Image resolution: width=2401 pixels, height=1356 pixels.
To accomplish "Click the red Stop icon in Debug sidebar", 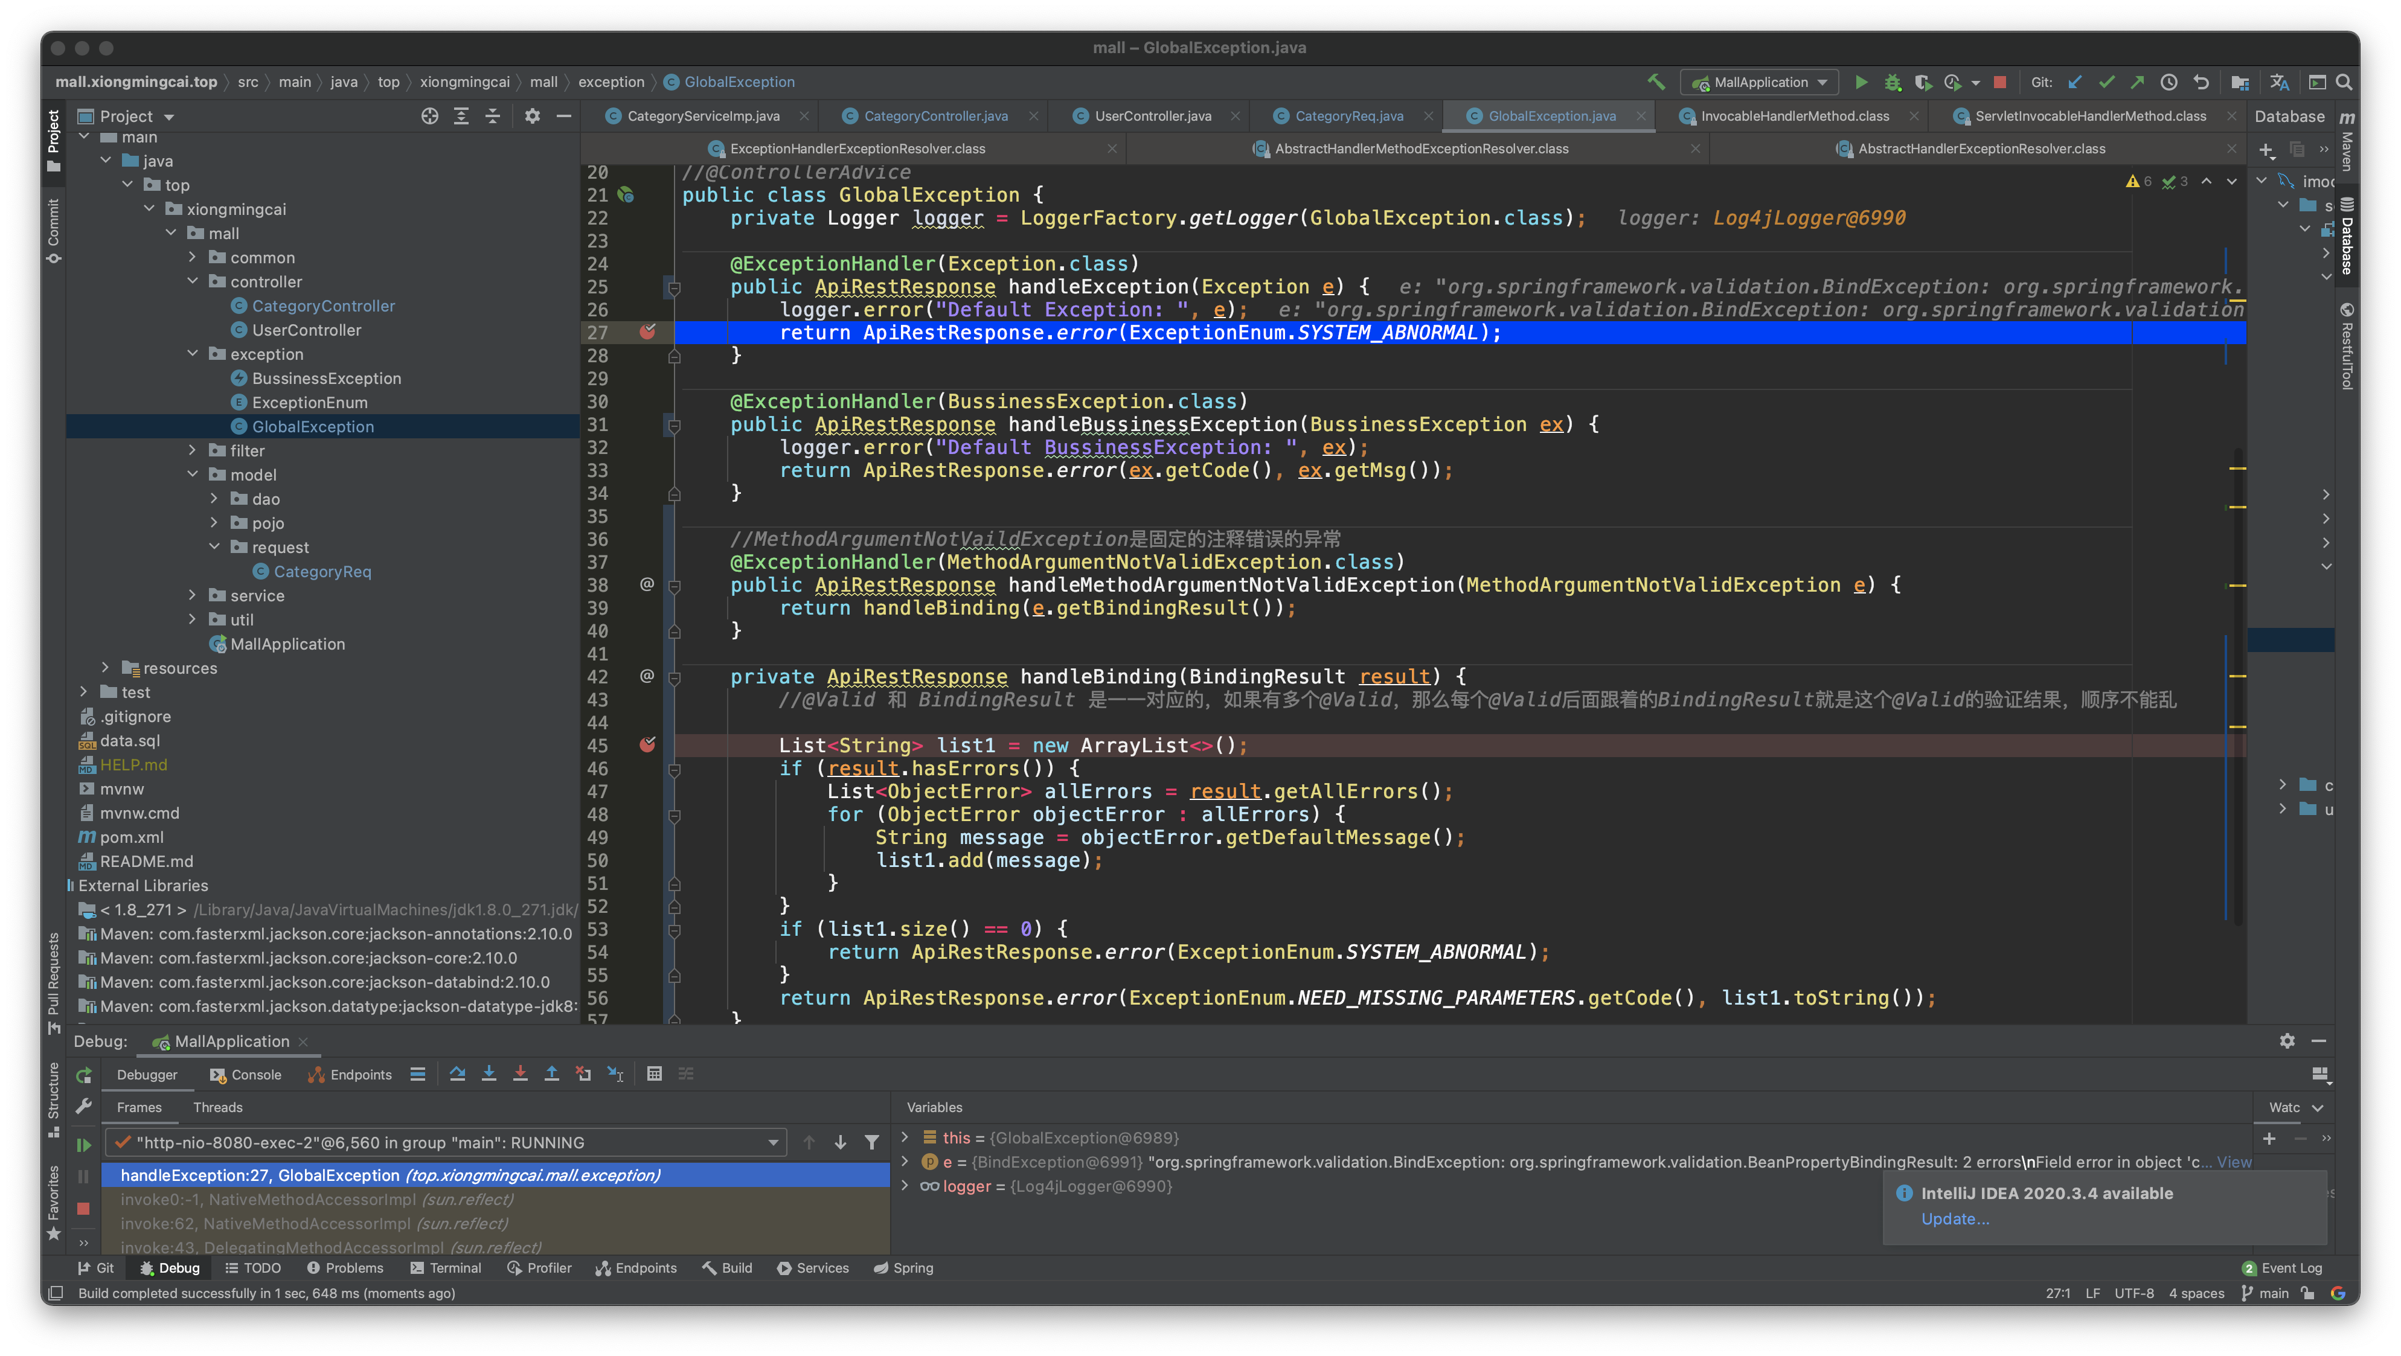I will 83,1209.
